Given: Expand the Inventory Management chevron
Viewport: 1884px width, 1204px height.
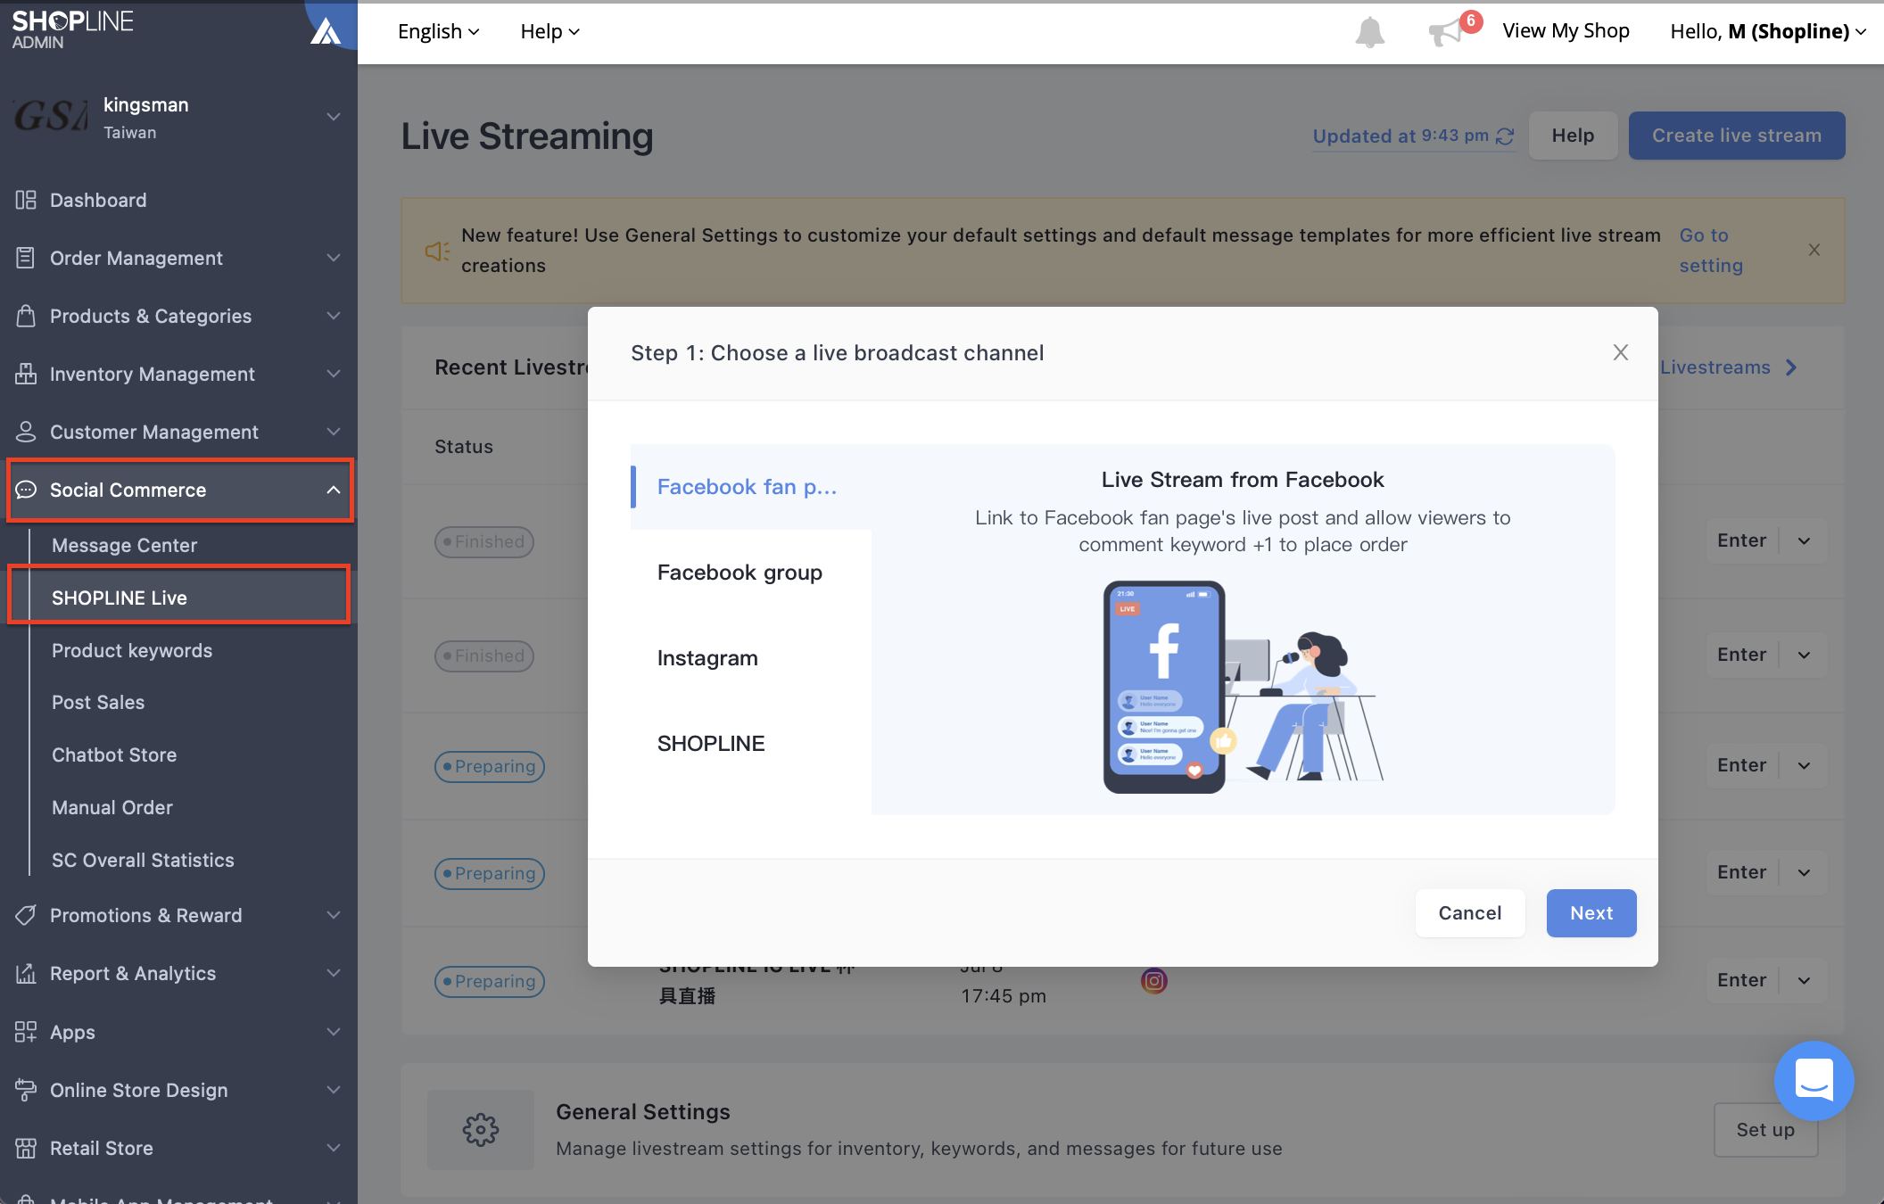Looking at the screenshot, I should (334, 374).
